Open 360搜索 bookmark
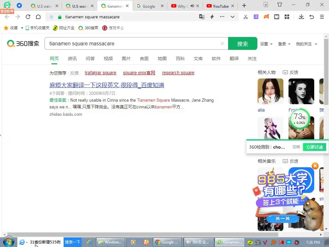Viewport: 329px width, 247px height. tap(88, 28)
